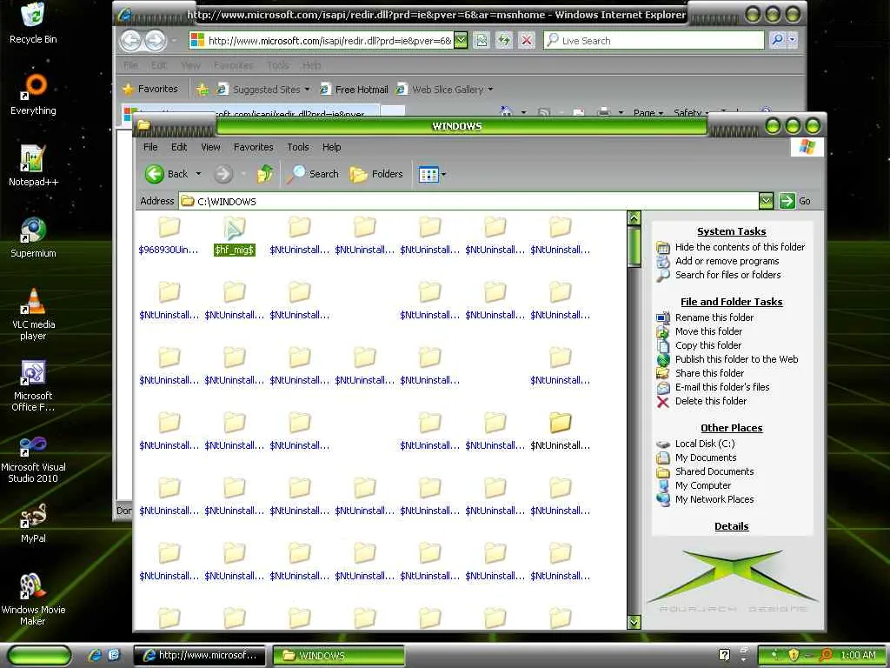Open the MyPal desktop shortcut
Image resolution: width=890 pixels, height=668 pixels.
tap(33, 523)
